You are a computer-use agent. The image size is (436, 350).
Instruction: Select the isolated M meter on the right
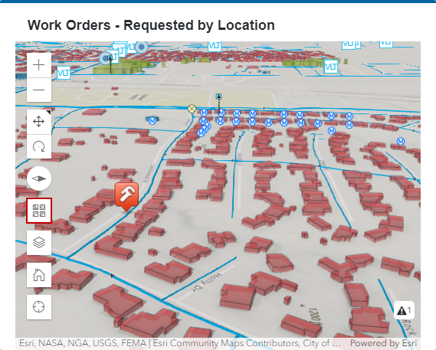(x=401, y=141)
